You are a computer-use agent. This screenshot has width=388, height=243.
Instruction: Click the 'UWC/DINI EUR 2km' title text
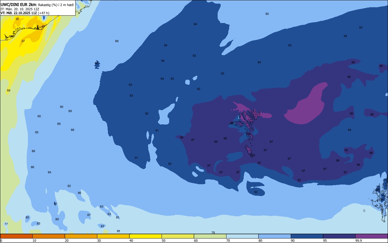18,5
